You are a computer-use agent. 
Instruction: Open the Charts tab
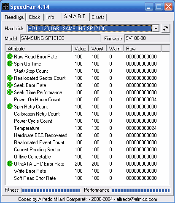pyautogui.click(x=98, y=17)
